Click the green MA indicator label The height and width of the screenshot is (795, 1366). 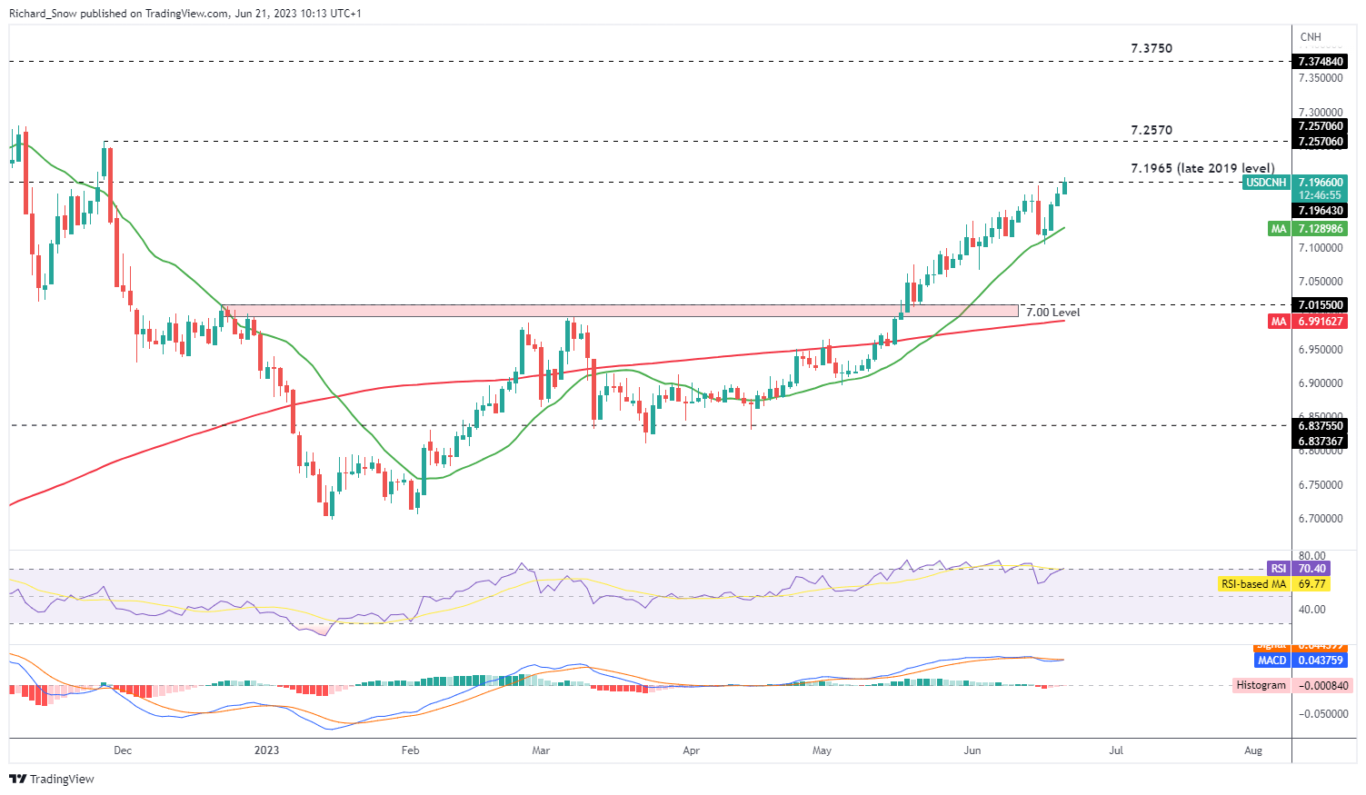point(1279,229)
